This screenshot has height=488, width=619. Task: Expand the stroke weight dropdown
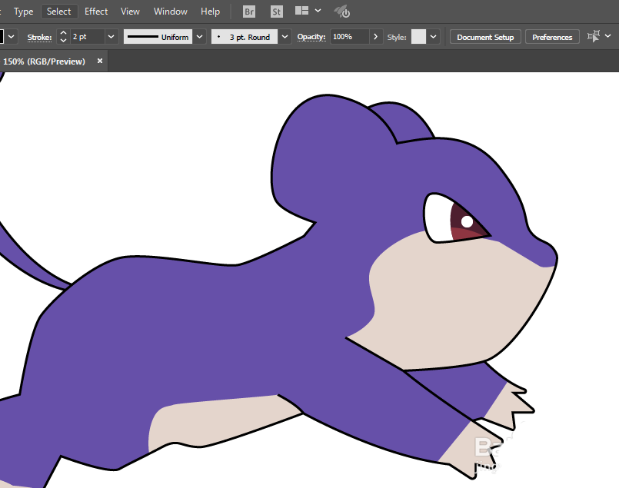point(111,37)
